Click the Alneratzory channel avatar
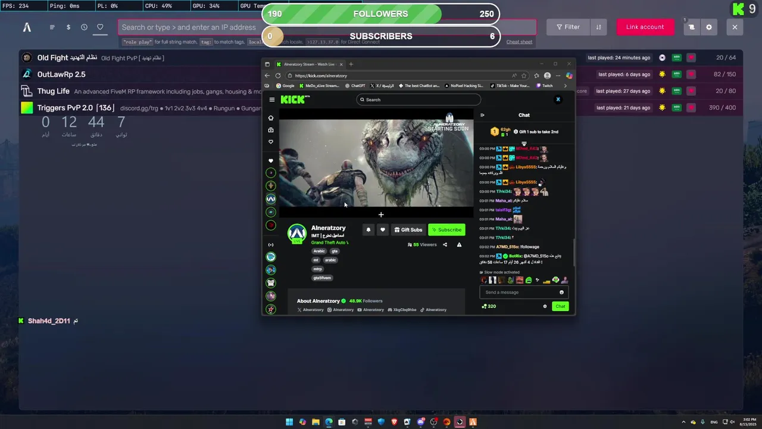Image resolution: width=762 pixels, height=429 pixels. (x=297, y=234)
